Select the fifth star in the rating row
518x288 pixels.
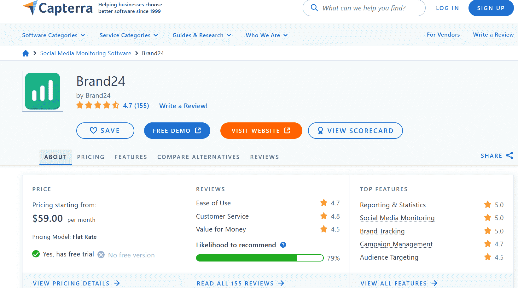(115, 105)
